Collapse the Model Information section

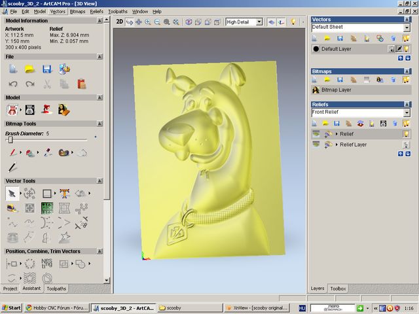click(100, 20)
